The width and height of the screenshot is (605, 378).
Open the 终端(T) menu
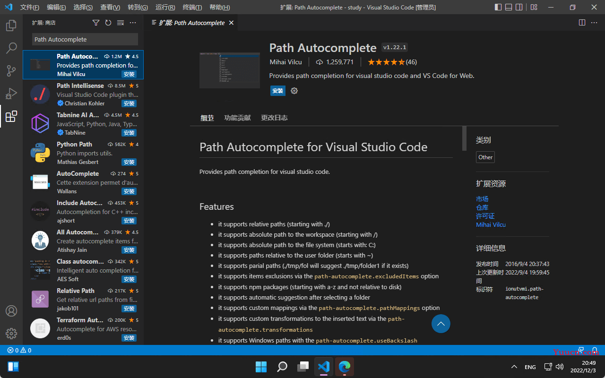point(192,8)
